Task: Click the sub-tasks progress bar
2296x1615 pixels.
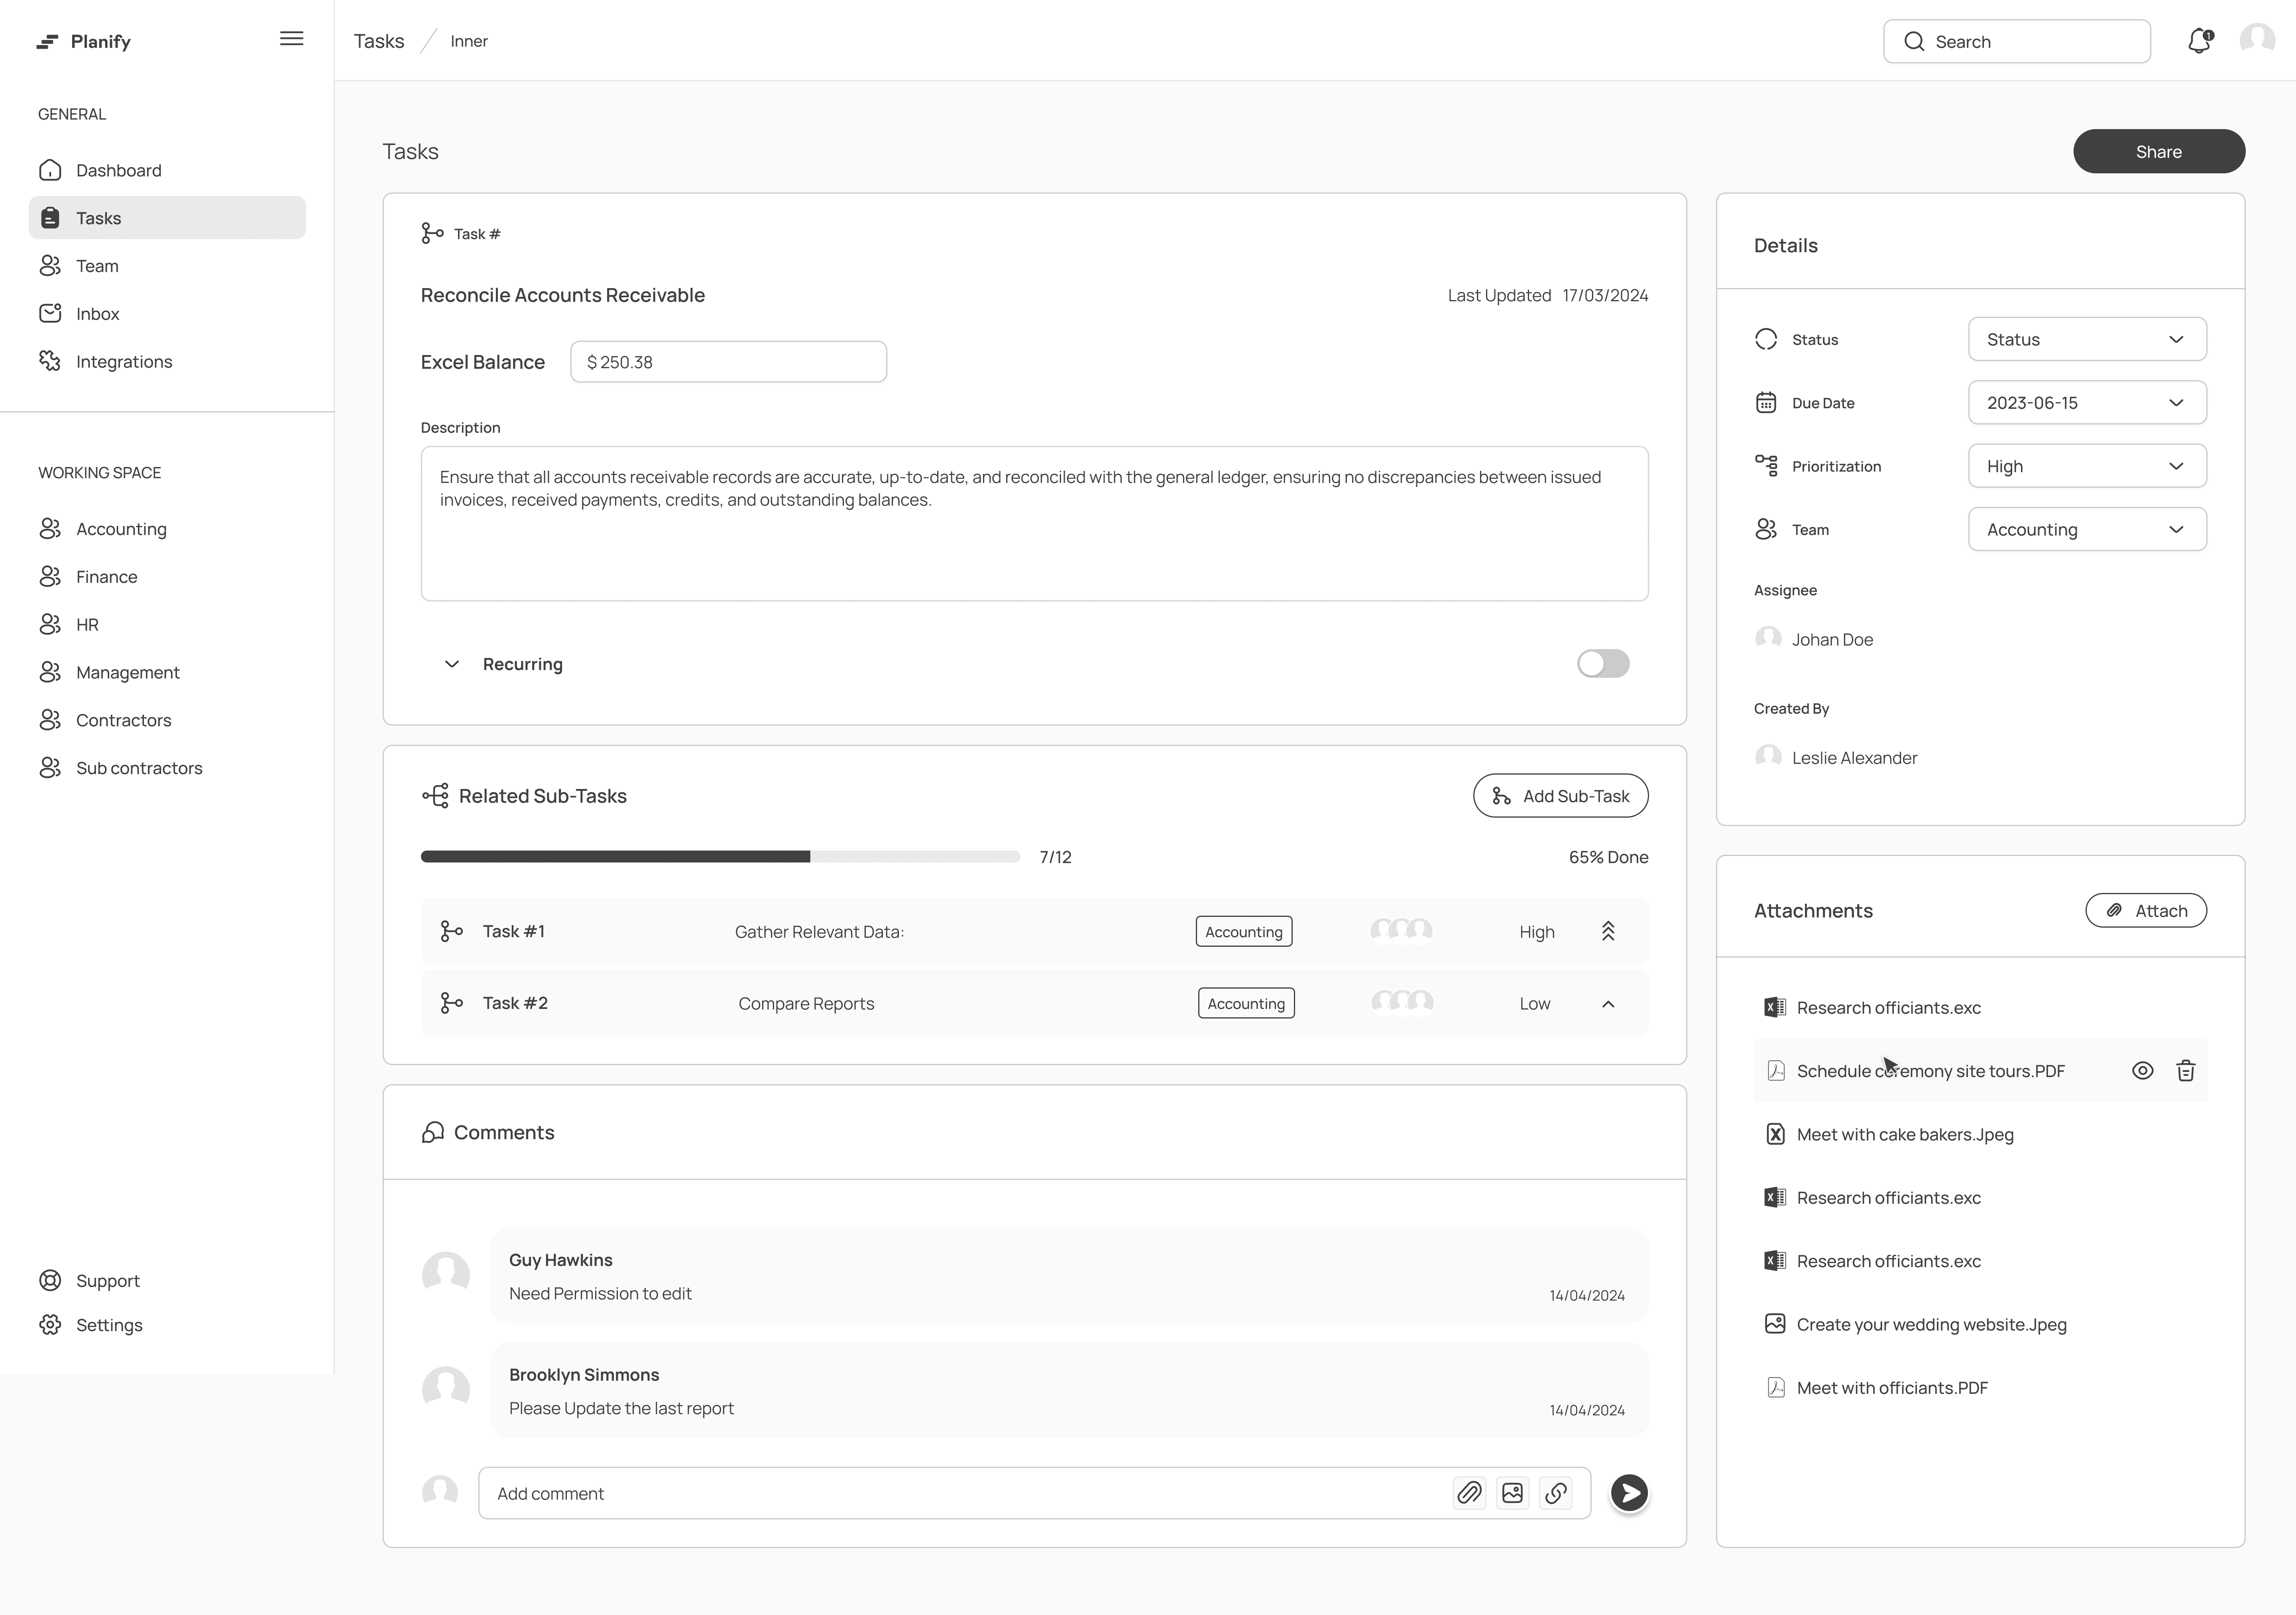Action: [x=720, y=856]
